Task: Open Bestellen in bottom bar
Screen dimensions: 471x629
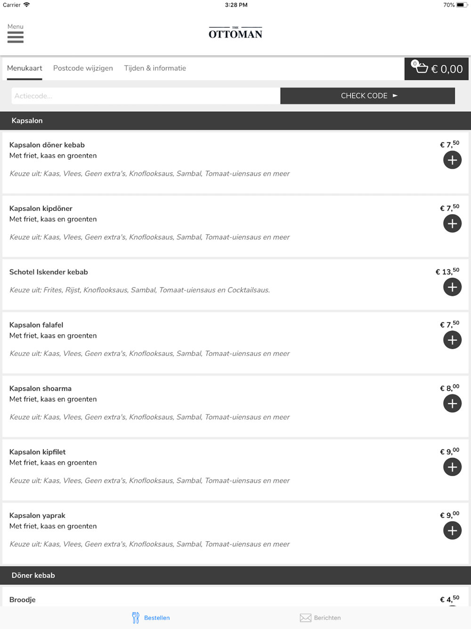Action: 151,618
